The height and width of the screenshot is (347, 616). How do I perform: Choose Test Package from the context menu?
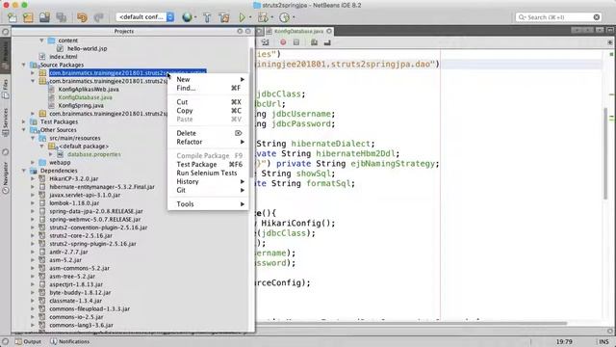[x=209, y=165]
